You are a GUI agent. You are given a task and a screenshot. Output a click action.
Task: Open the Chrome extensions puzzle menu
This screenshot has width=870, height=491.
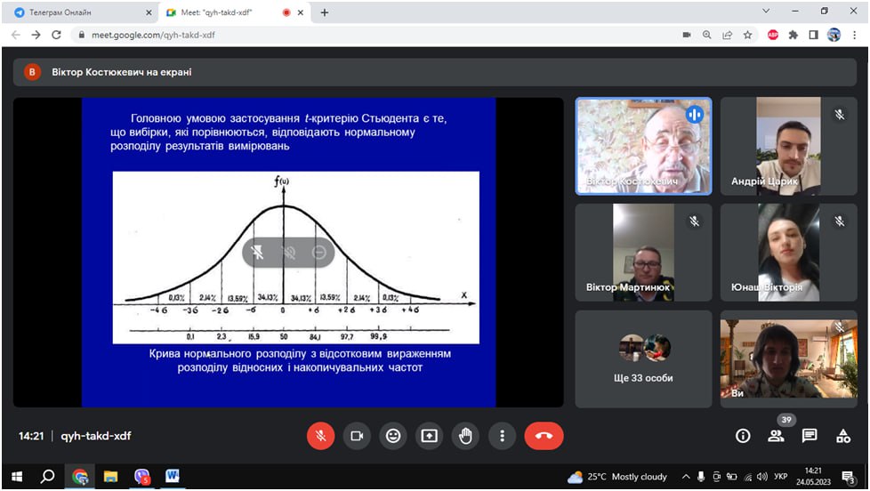click(793, 35)
